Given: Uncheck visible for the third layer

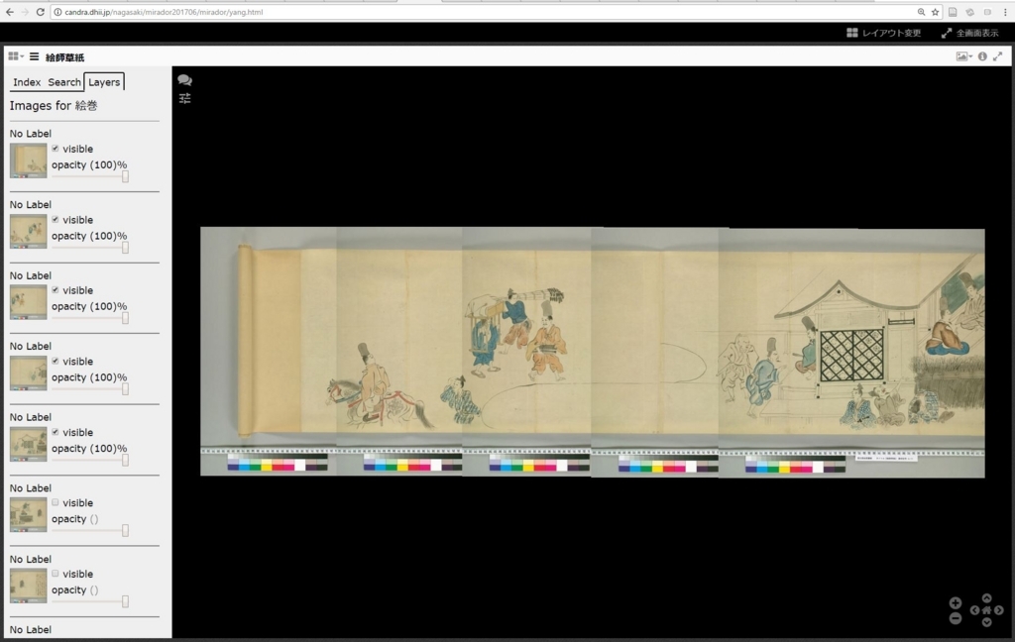Looking at the screenshot, I should click(56, 290).
